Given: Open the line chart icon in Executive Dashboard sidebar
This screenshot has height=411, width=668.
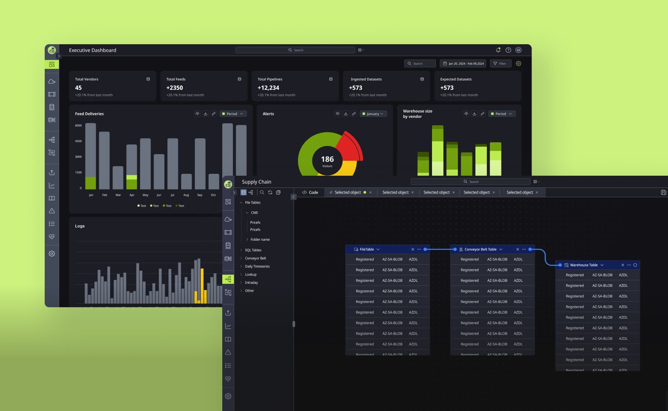Looking at the screenshot, I should pos(52,186).
